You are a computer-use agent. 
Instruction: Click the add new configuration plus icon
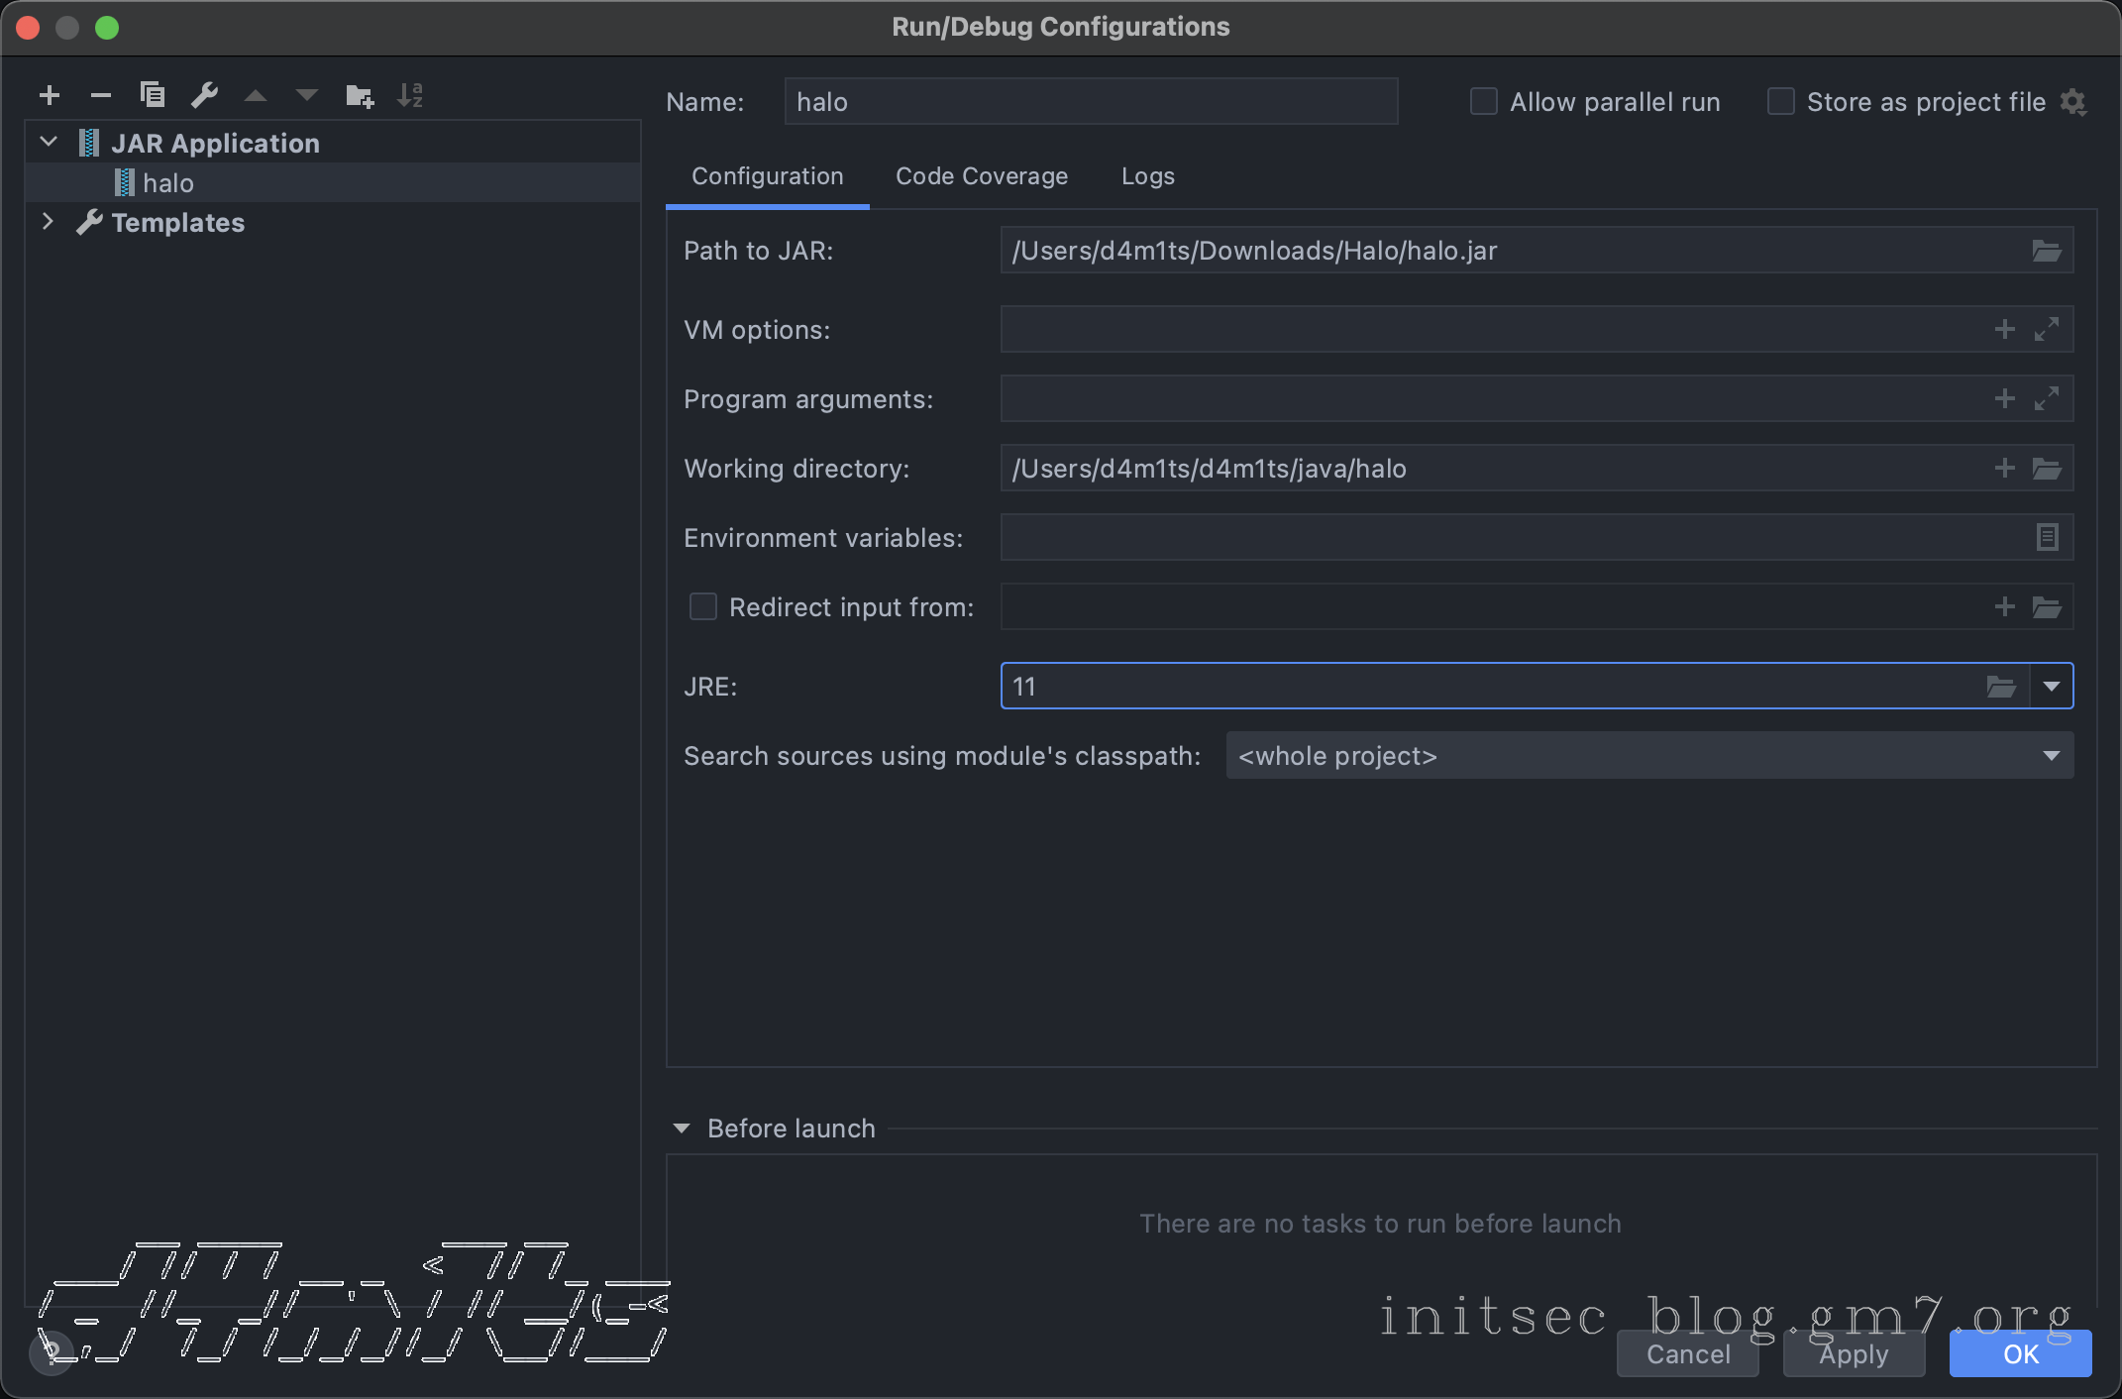tap(50, 95)
